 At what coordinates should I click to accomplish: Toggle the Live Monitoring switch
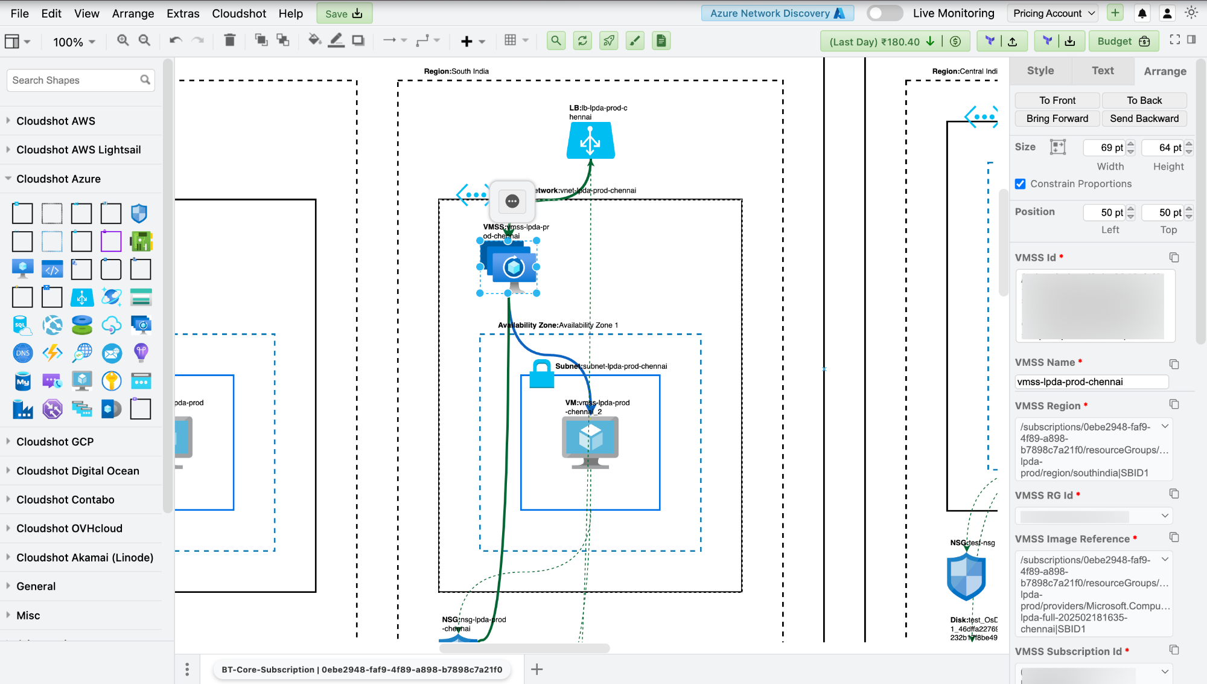(x=884, y=13)
